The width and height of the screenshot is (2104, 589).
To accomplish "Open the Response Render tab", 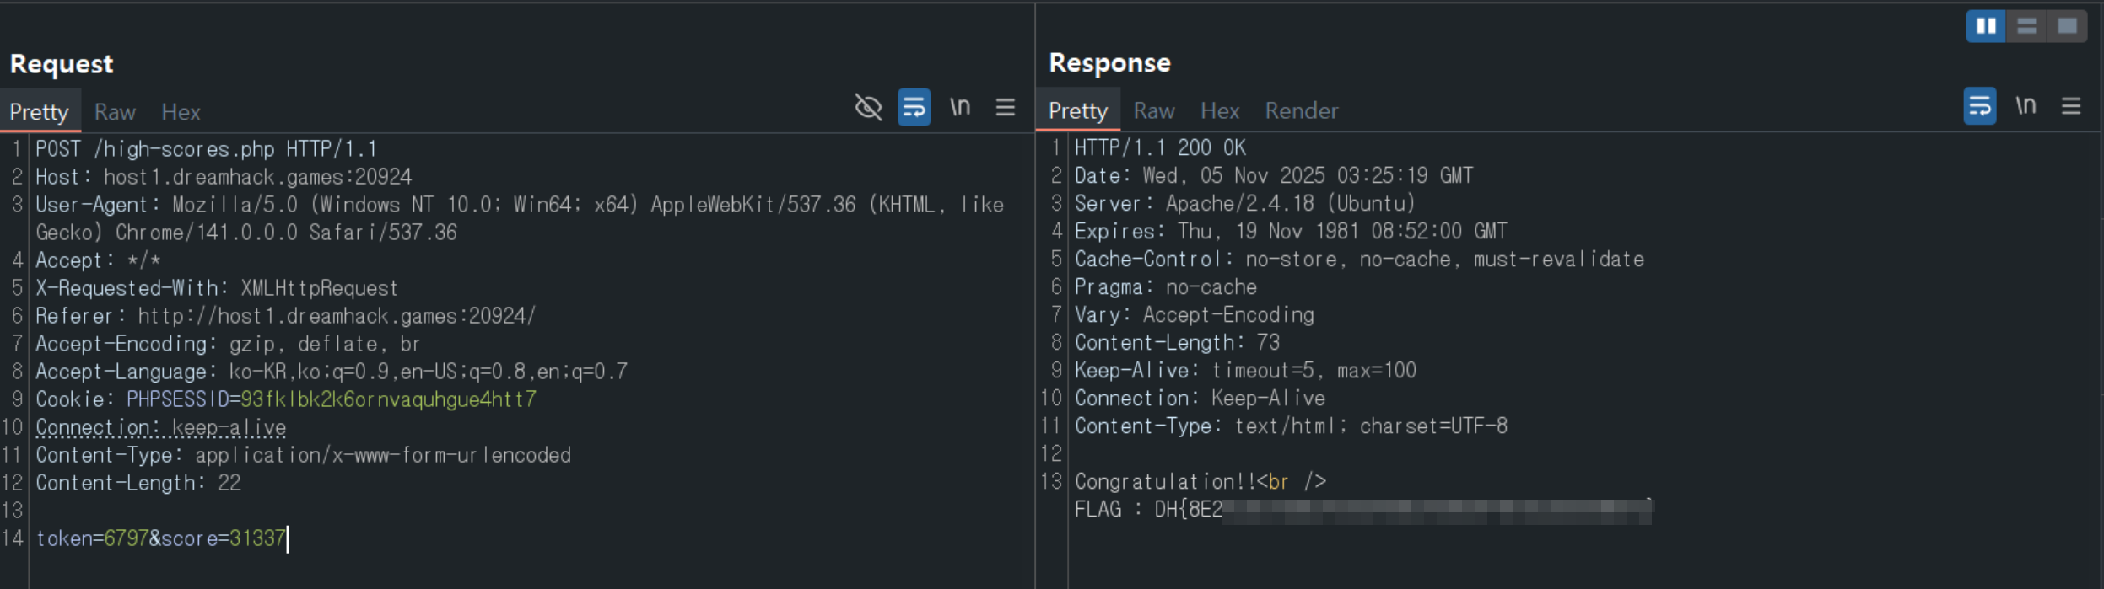I will (x=1301, y=110).
